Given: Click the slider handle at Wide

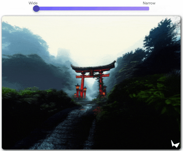Looking at the screenshot, I should pyautogui.click(x=36, y=9).
